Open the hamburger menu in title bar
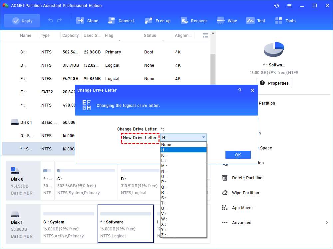This screenshot has height=249, width=333. [x=289, y=6]
